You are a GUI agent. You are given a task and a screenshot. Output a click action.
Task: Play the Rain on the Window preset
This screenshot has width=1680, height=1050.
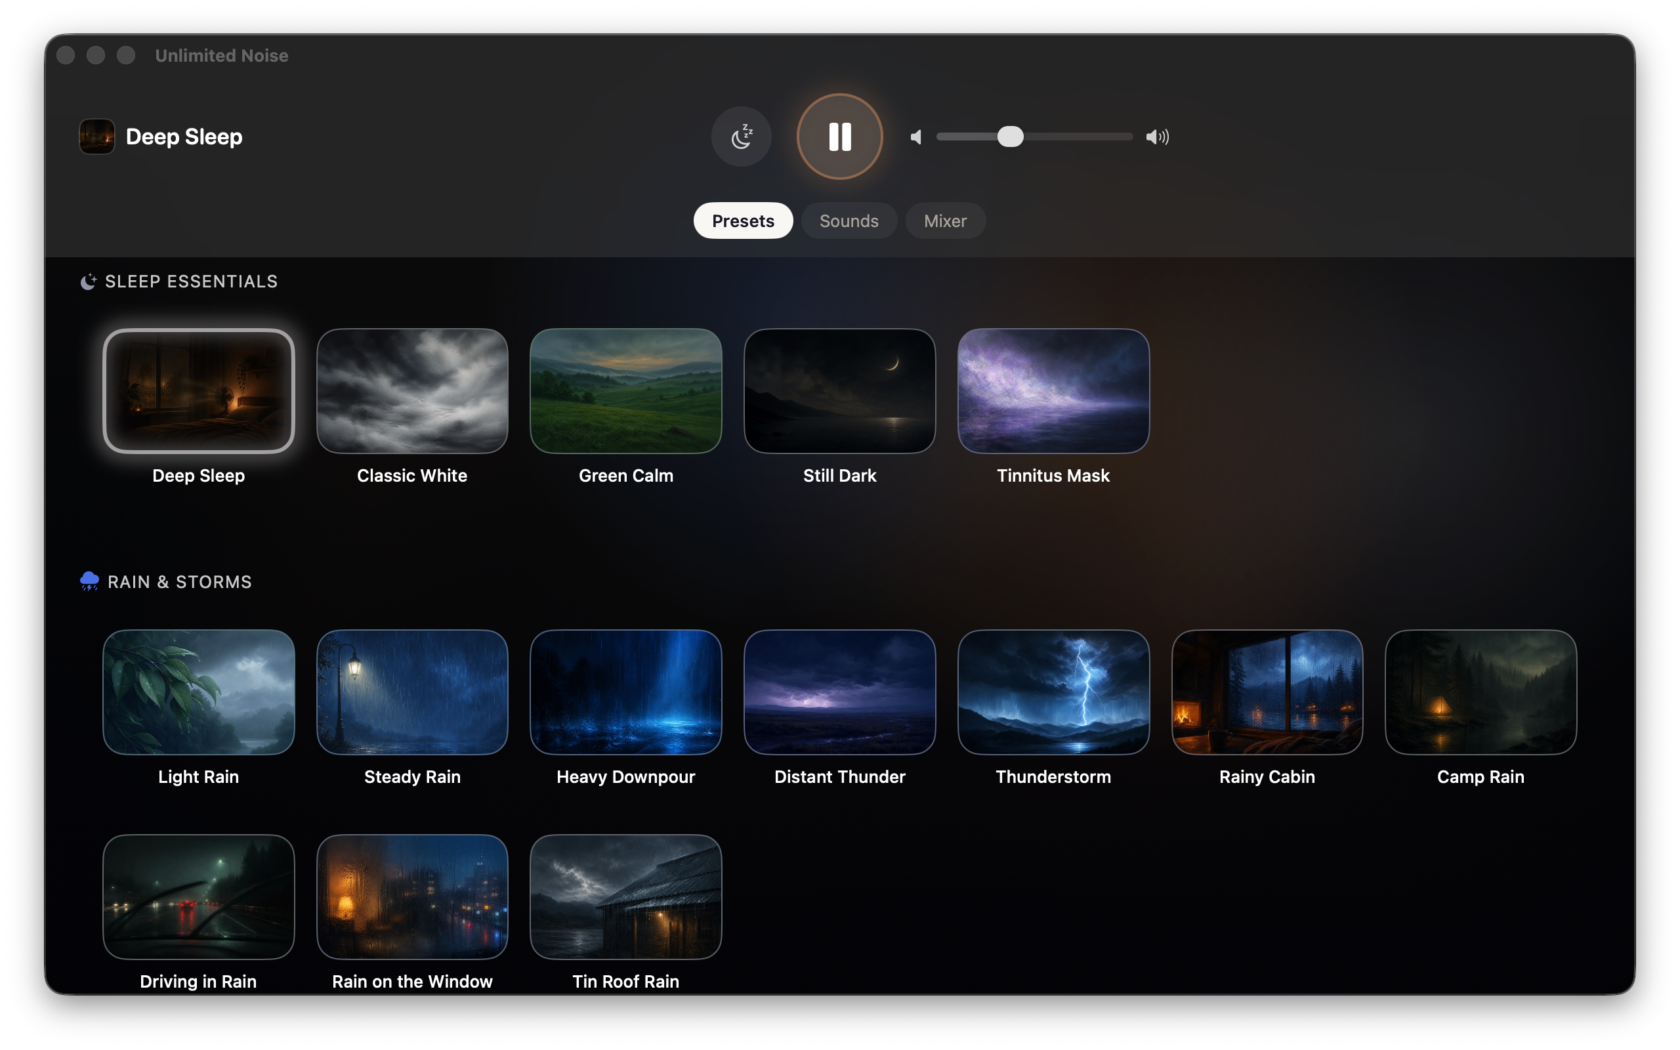(412, 897)
